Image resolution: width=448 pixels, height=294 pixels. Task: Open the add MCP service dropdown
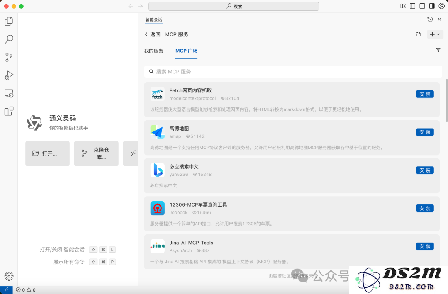tap(435, 34)
